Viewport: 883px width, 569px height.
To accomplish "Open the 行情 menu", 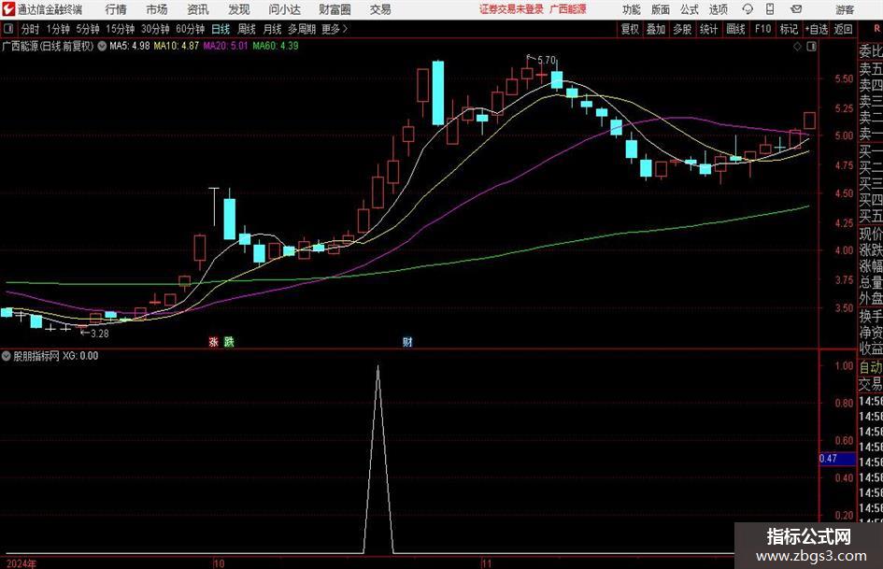I will pos(116,9).
